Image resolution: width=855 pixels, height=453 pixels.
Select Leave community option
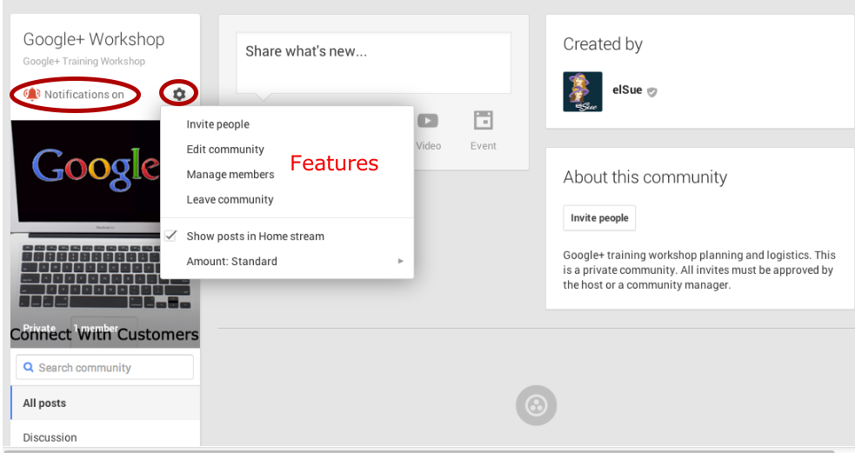coord(230,199)
